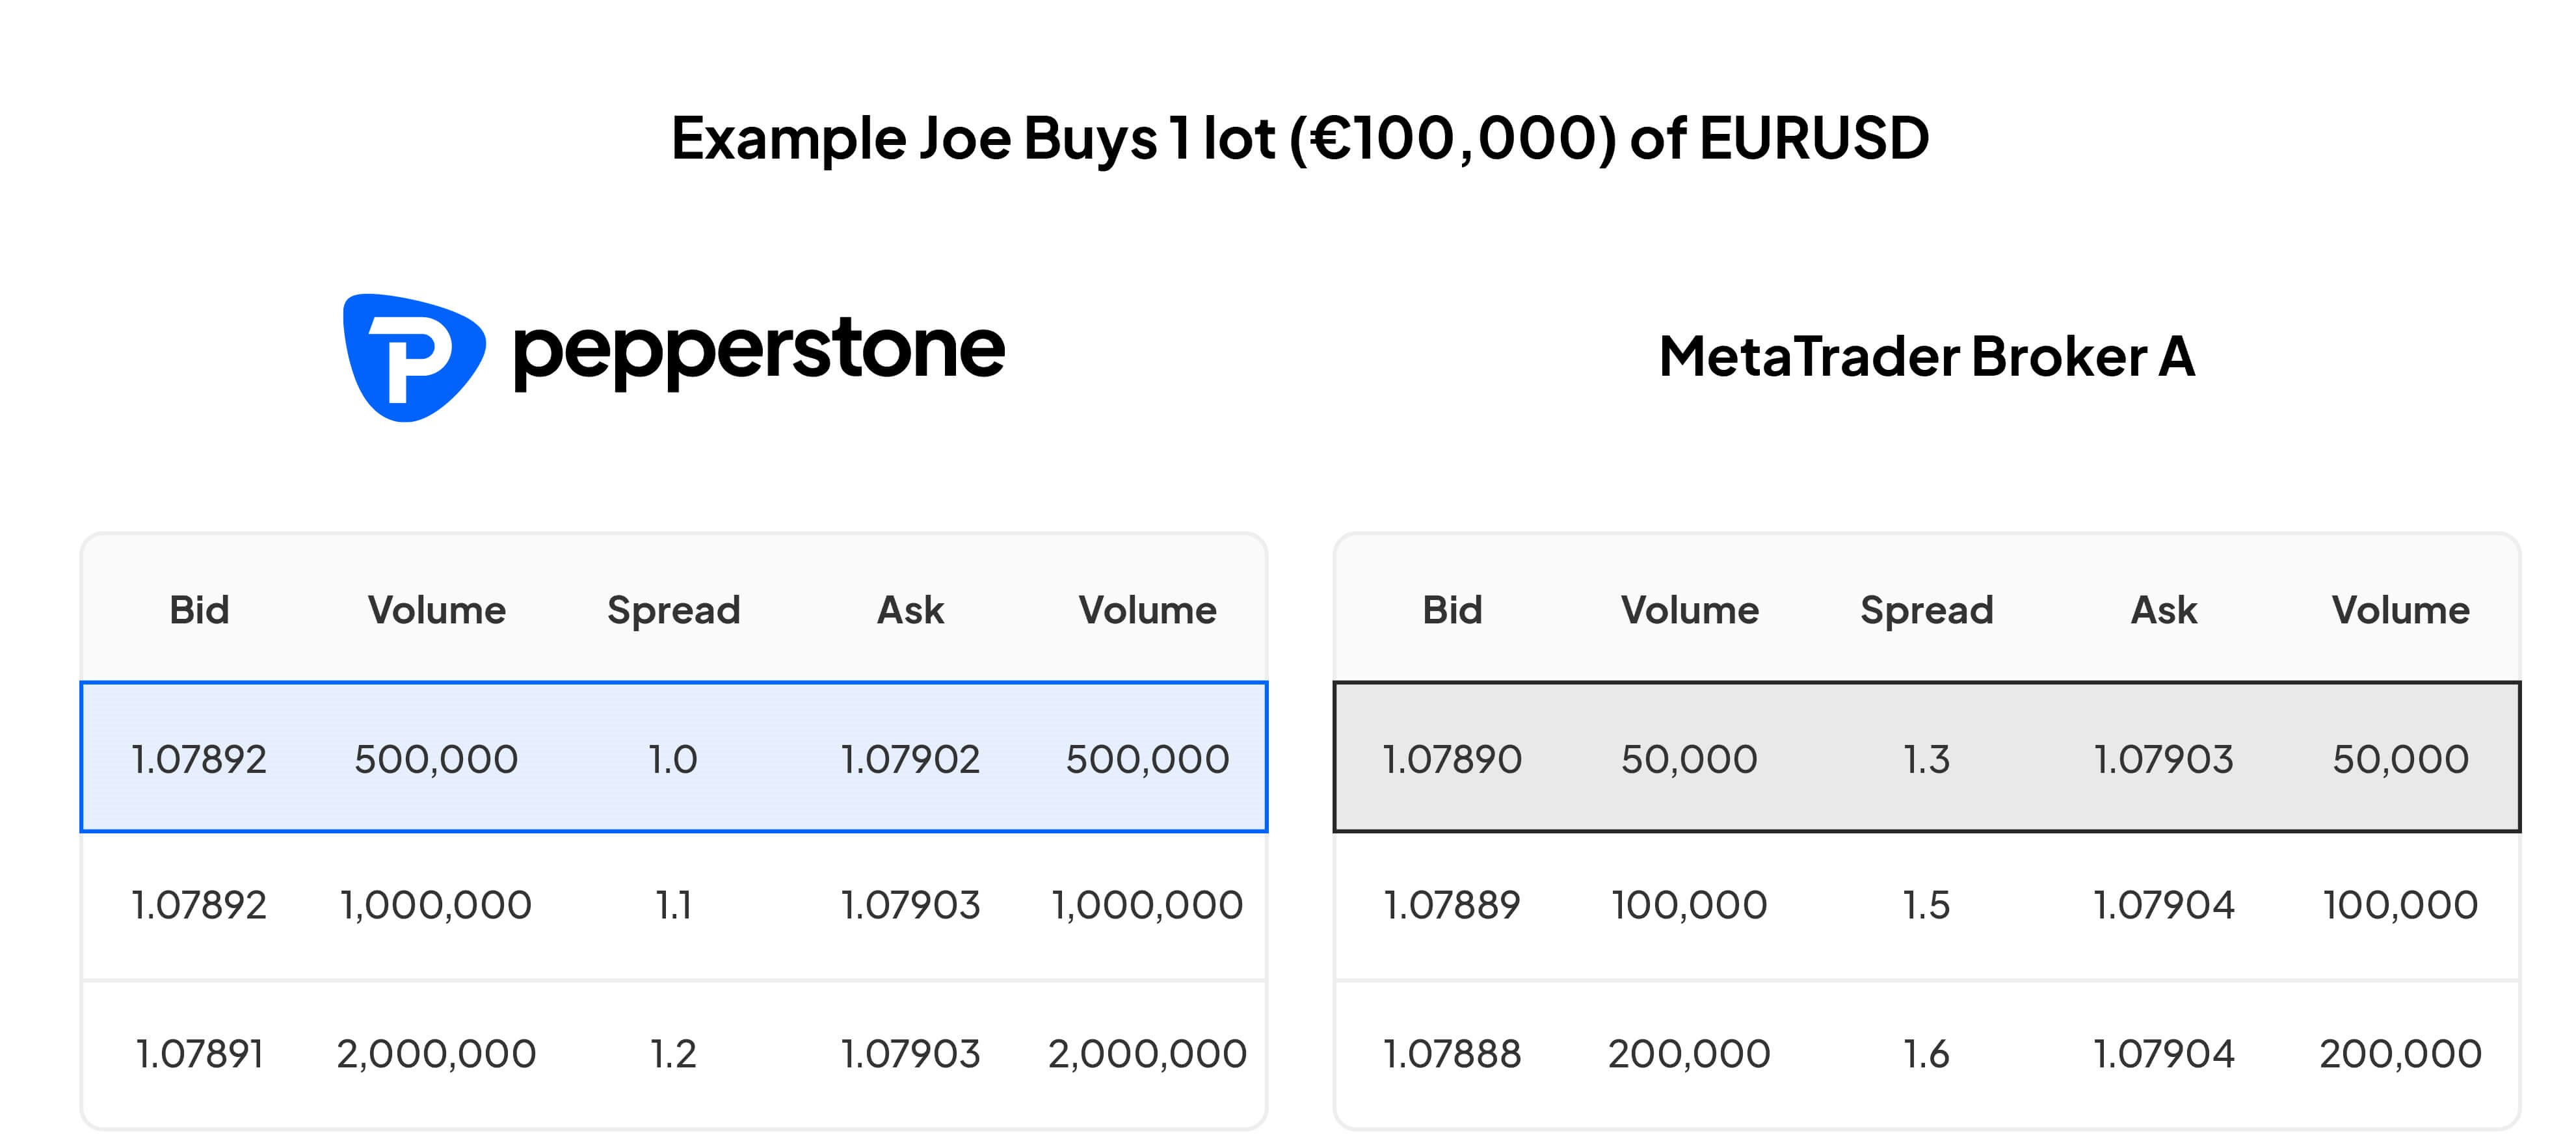
Task: Click the pepperstone wordmark text
Action: [x=758, y=351]
